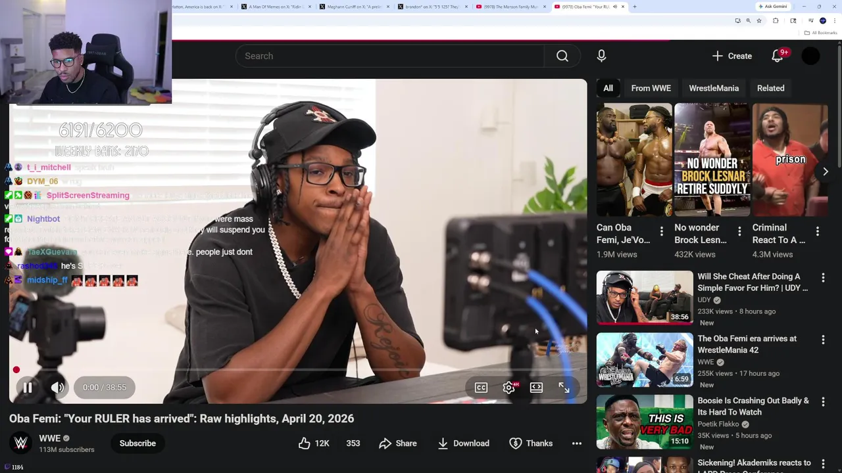This screenshot has height=473, width=842.
Task: Start voice search with the microphone
Action: [601, 56]
